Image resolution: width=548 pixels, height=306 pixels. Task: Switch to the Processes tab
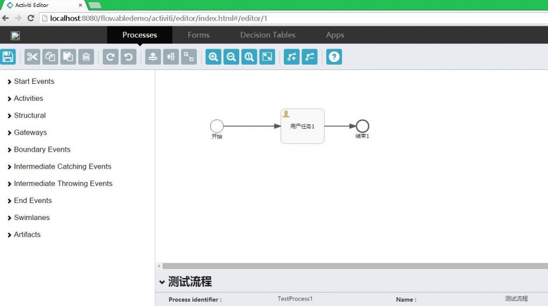click(140, 35)
